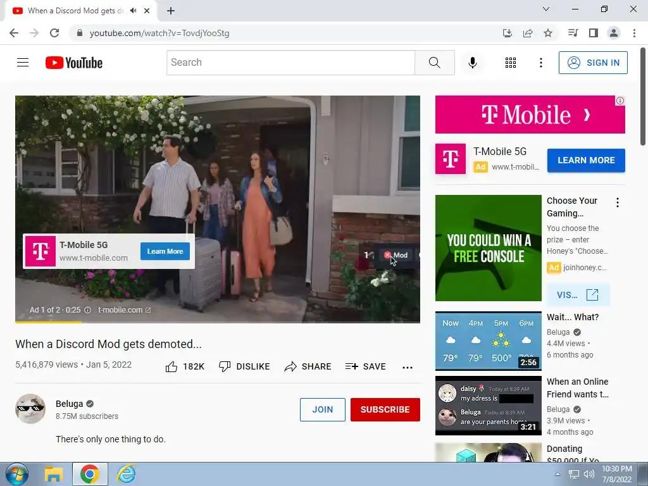Show hidden tray icons arrow

pyautogui.click(x=557, y=475)
